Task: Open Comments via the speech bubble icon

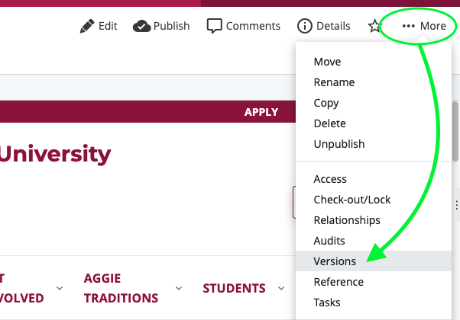Action: [214, 26]
